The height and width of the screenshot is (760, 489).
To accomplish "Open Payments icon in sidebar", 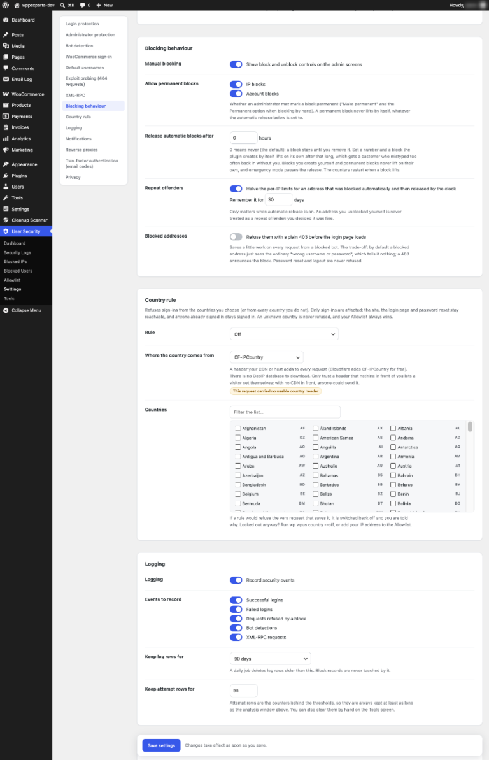I will pyautogui.click(x=6, y=117).
